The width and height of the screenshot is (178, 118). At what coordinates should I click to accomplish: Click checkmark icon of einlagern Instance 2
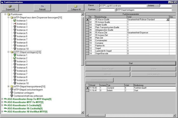click(x=15, y=58)
